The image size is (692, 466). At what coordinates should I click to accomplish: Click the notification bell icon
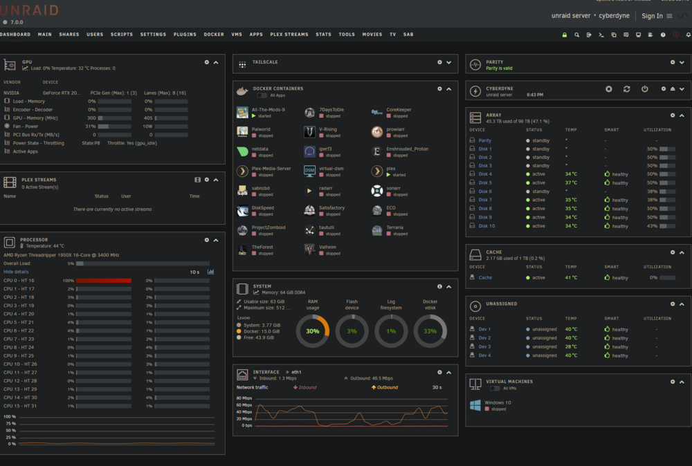coord(688,35)
